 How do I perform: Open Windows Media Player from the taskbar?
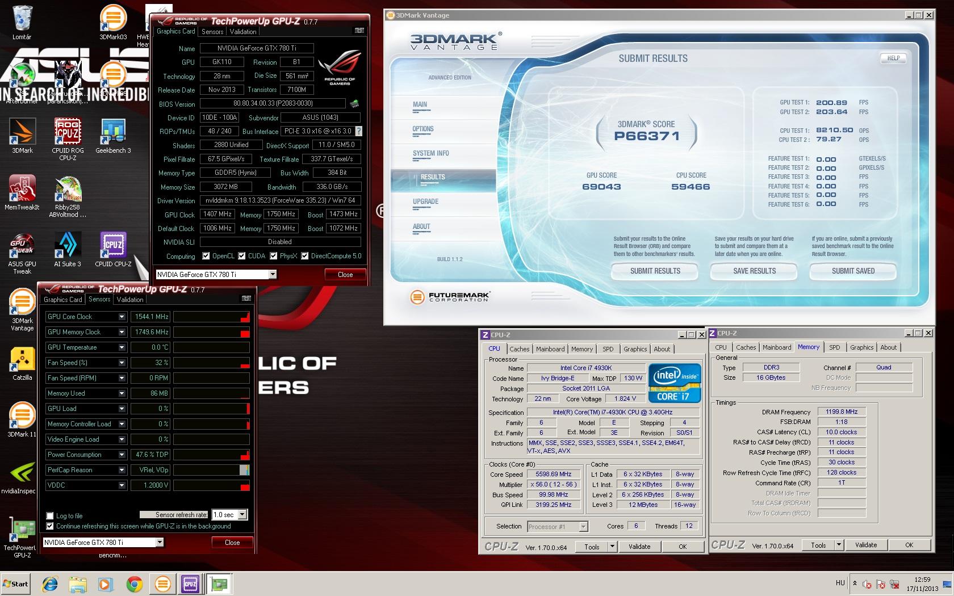coord(106,584)
